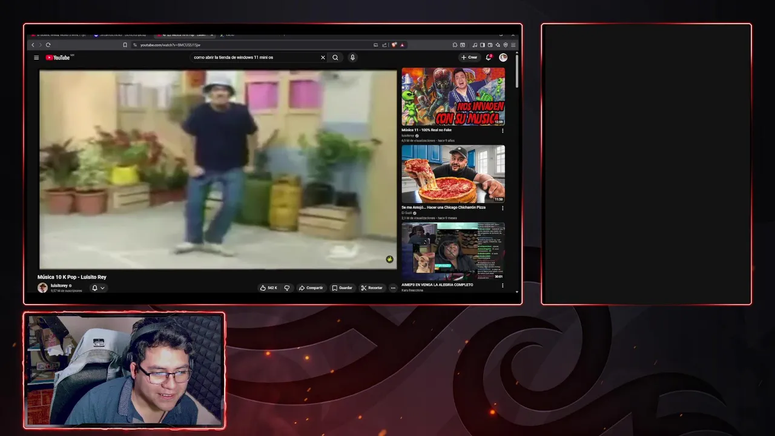The image size is (775, 436).
Task: Select the active Música 10 K Pop tab
Action: click(x=183, y=35)
